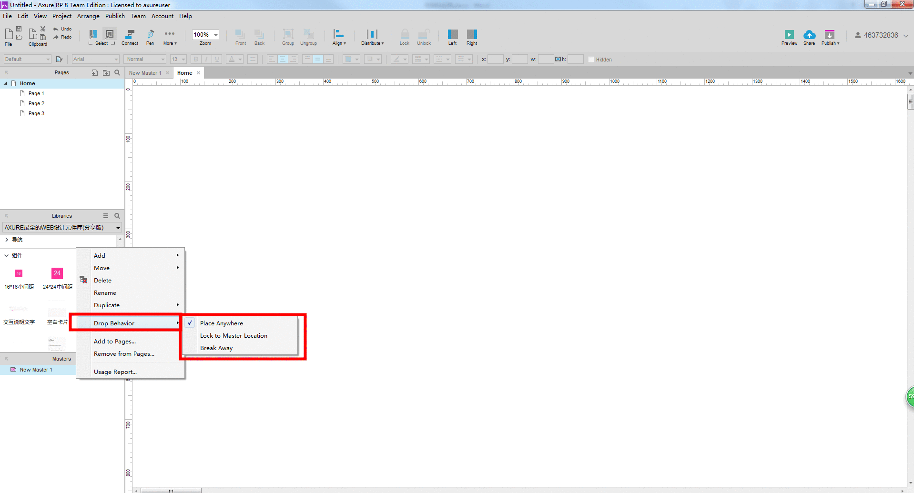Open the Arrange menu
The height and width of the screenshot is (493, 914).
88,16
